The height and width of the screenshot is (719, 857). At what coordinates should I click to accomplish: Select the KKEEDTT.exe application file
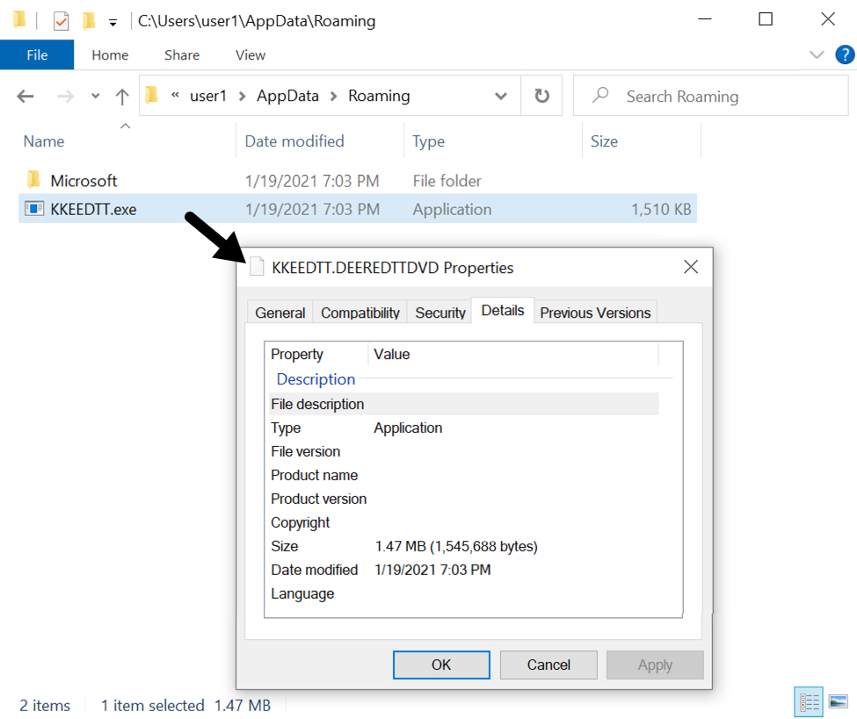93,209
